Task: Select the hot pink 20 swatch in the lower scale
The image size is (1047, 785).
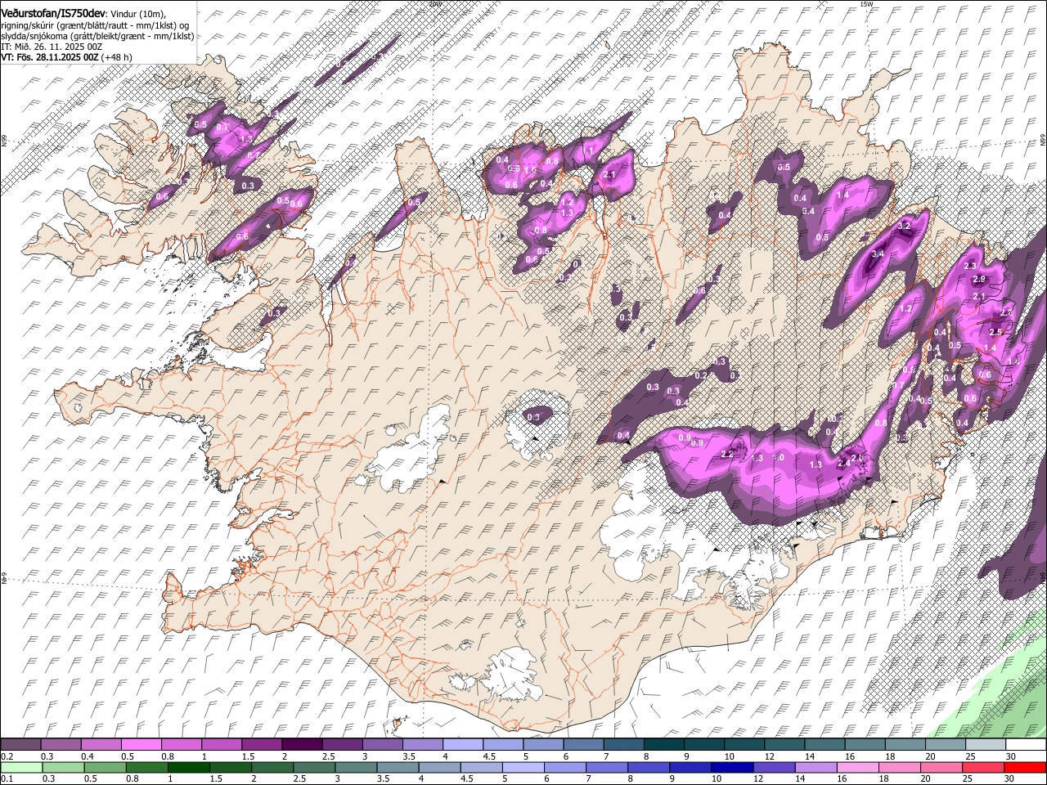Action: pos(941,767)
